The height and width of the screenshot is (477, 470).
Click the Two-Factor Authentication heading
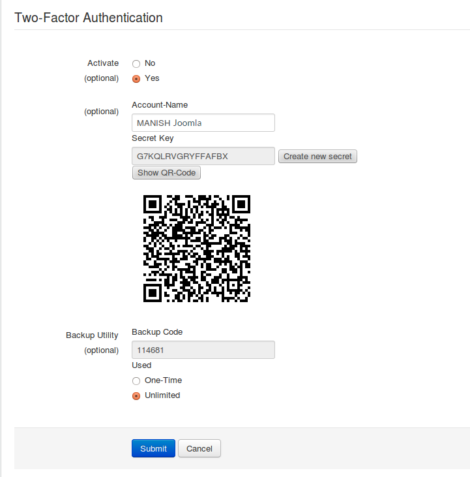point(89,18)
